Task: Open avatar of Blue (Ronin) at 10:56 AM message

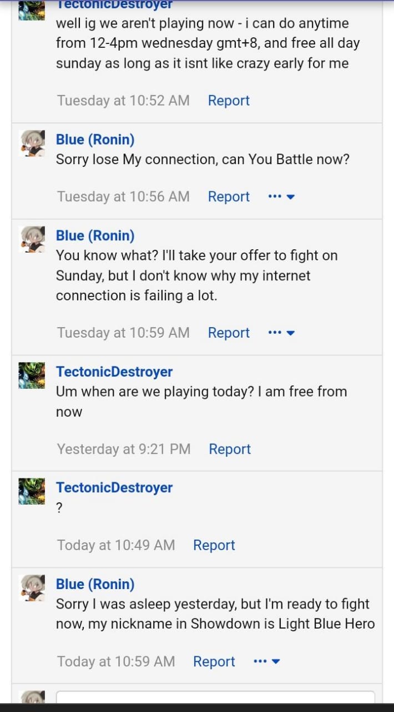Action: click(x=32, y=144)
